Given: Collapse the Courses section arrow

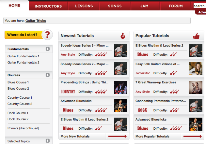Looking at the screenshot, I should point(48,75).
